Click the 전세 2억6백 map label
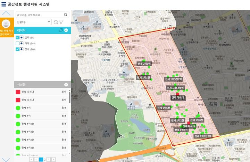Viewport: 250px width, 162px height. click(x=144, y=64)
